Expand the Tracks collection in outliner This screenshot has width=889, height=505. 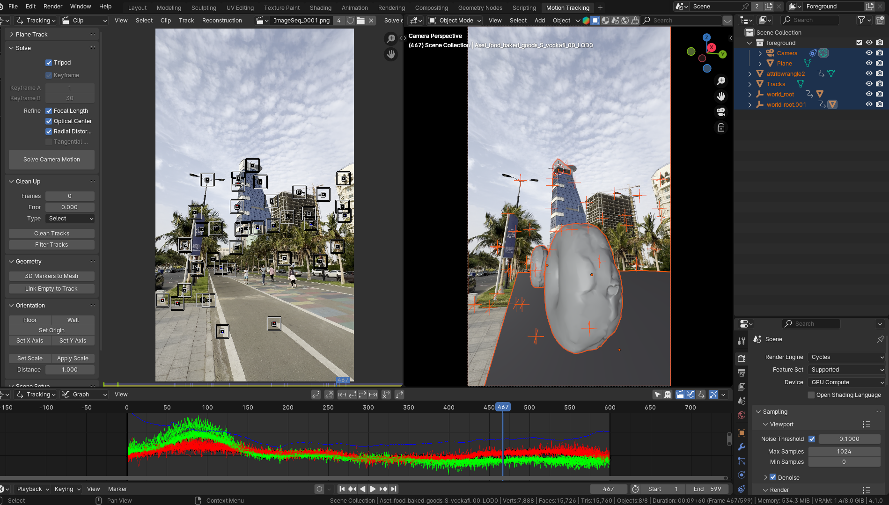pyautogui.click(x=750, y=84)
